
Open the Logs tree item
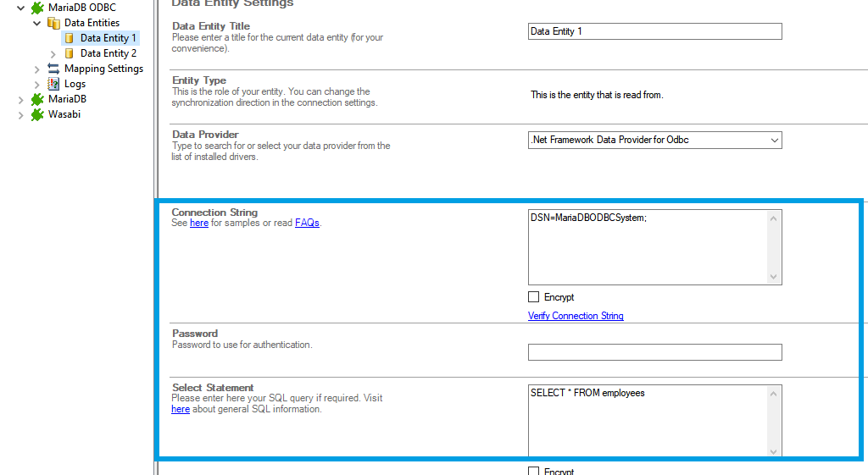(x=75, y=84)
